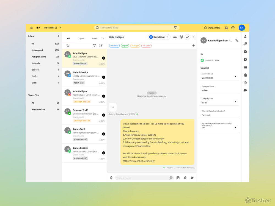This screenshot has width=275, height=206.
Task: Toggle the Interested tag on conversation
Action: coord(114,46)
